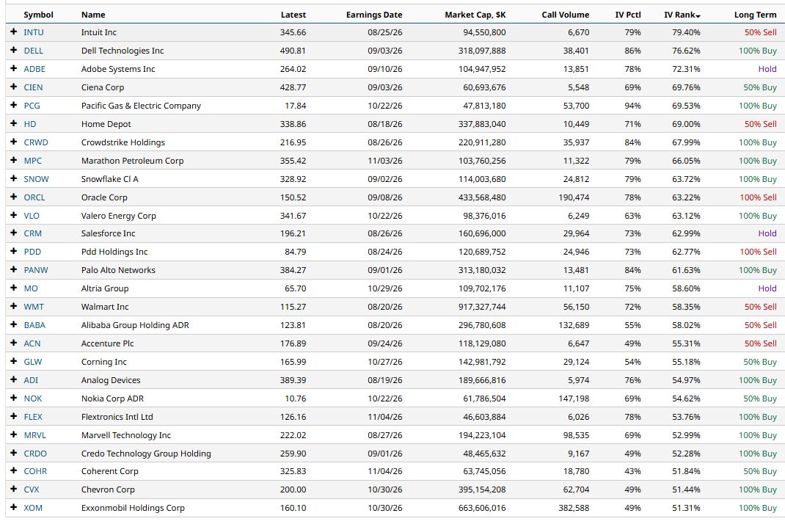
Task: Click the plus icon beside ORCL
Action: (x=13, y=197)
